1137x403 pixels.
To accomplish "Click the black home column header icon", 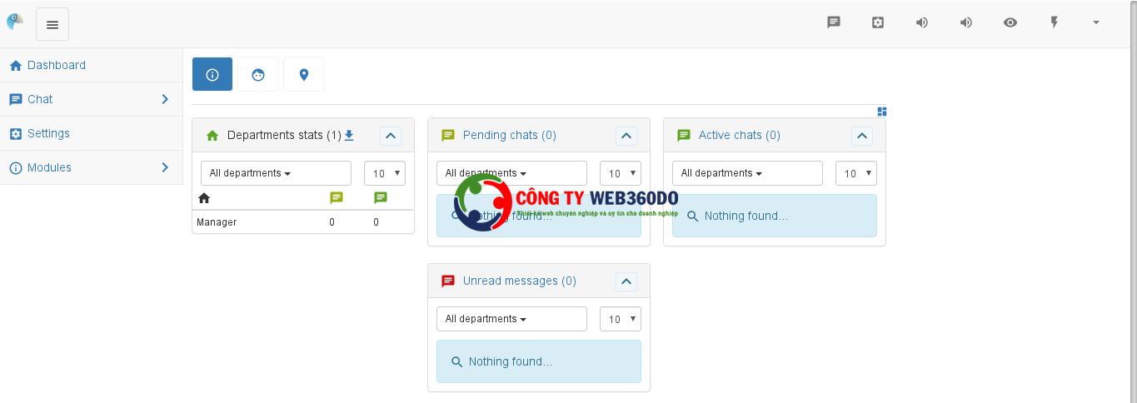I will tap(204, 198).
